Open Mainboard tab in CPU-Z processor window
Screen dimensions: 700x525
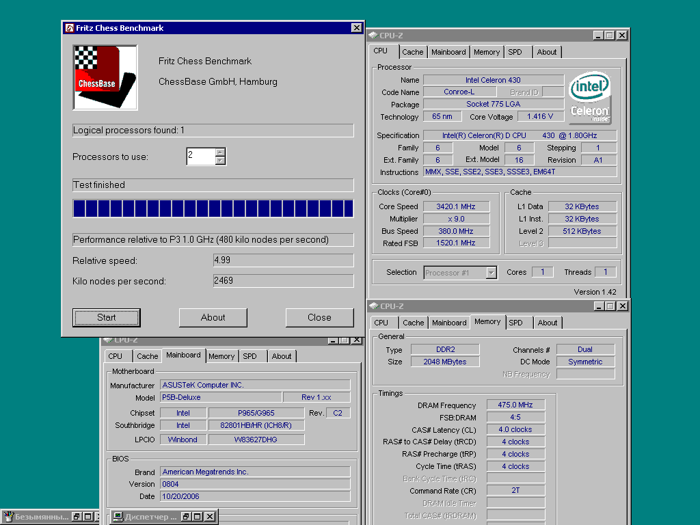(448, 52)
